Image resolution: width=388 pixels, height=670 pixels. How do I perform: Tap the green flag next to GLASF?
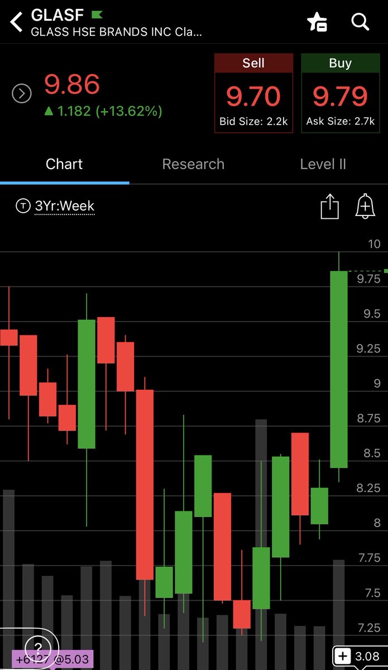pyautogui.click(x=97, y=14)
